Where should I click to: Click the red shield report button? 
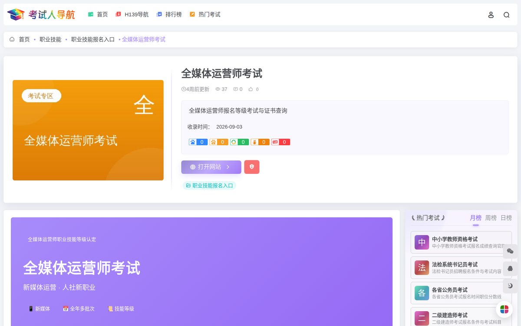pyautogui.click(x=252, y=167)
